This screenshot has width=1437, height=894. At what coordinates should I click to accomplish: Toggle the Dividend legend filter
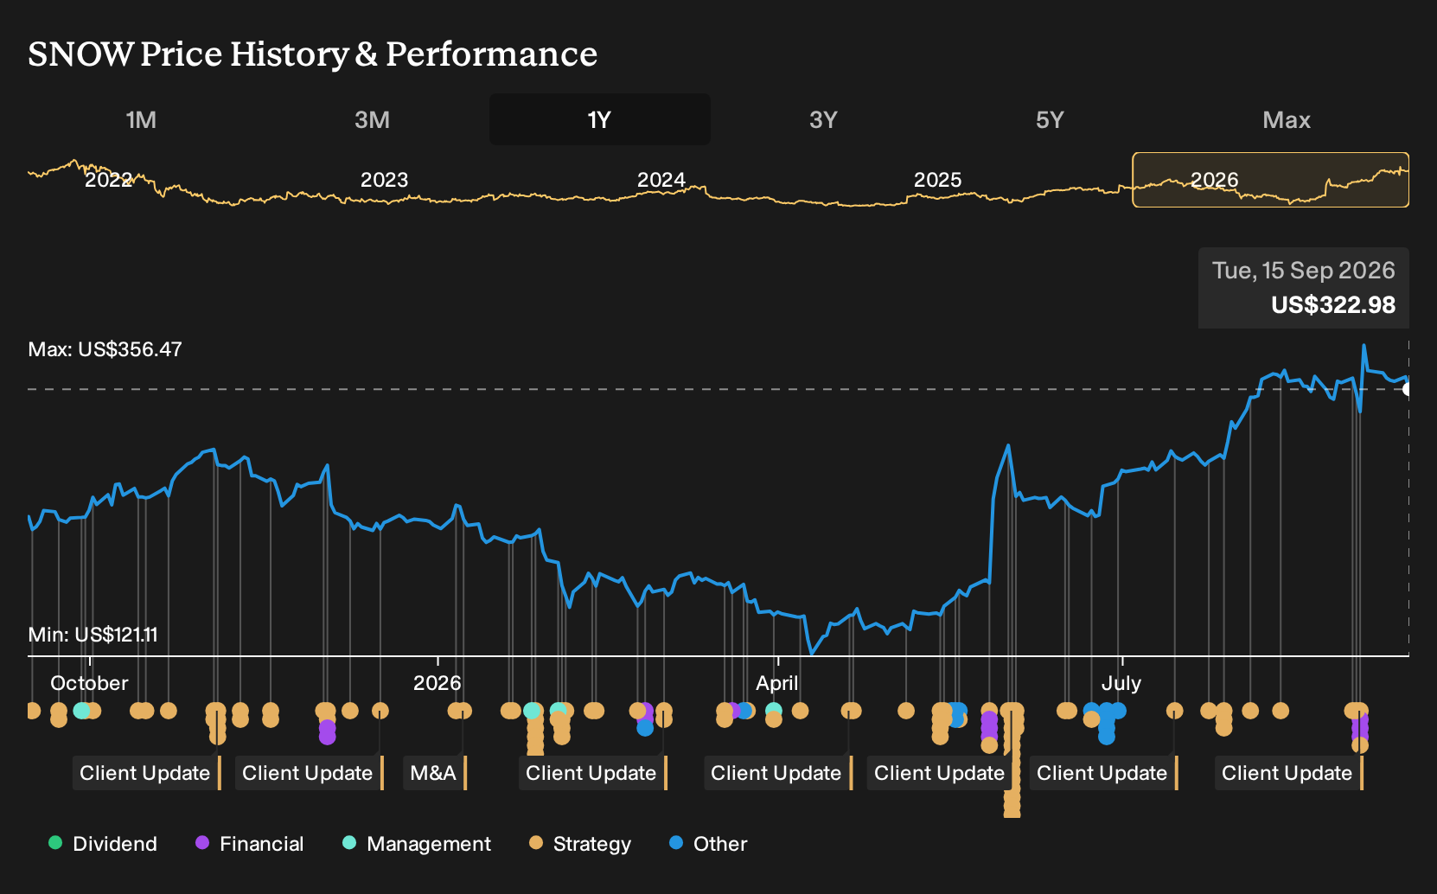tap(103, 844)
